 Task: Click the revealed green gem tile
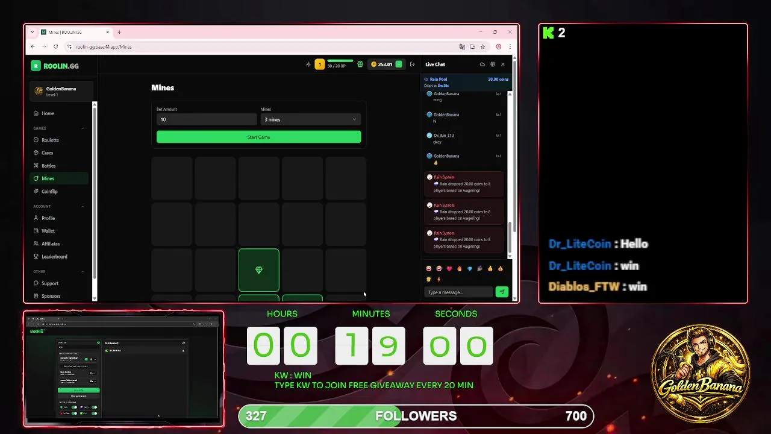click(259, 270)
